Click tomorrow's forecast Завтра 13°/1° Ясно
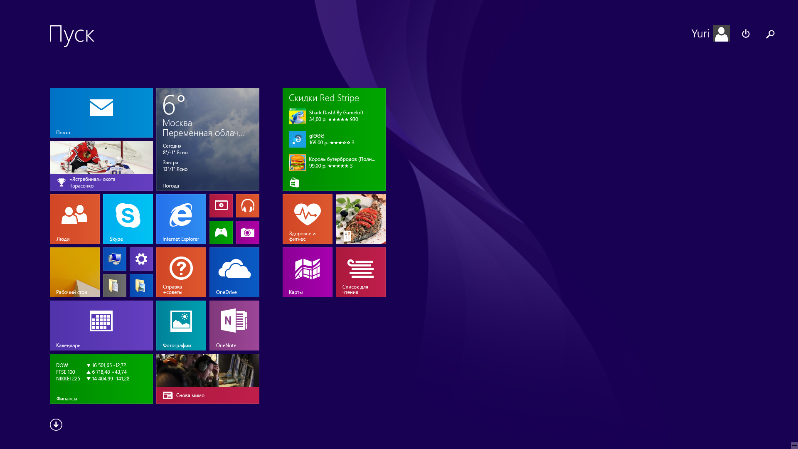This screenshot has width=798, height=449. click(x=175, y=166)
